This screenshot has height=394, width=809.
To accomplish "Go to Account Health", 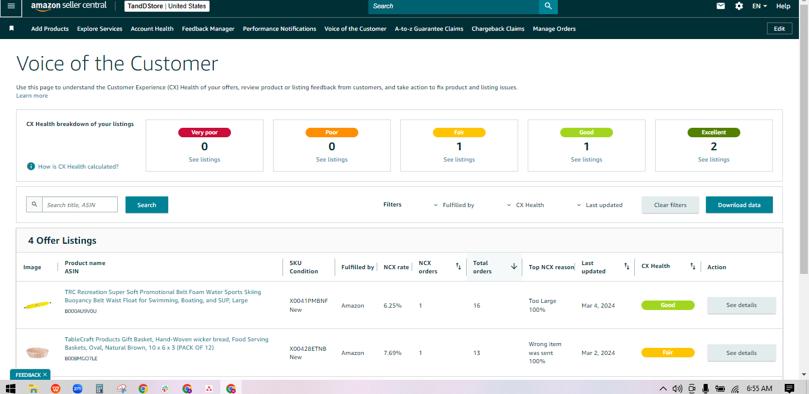I will (152, 28).
